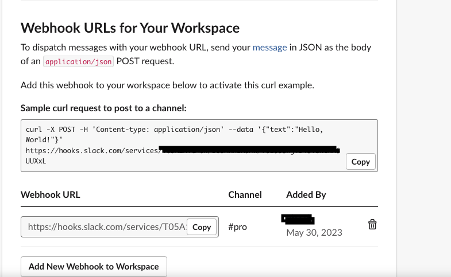This screenshot has width=451, height=277.
Task: Select the webhook URL input field
Action: pyautogui.click(x=120, y=227)
